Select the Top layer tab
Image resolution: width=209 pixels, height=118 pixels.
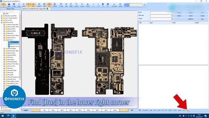click(44, 110)
